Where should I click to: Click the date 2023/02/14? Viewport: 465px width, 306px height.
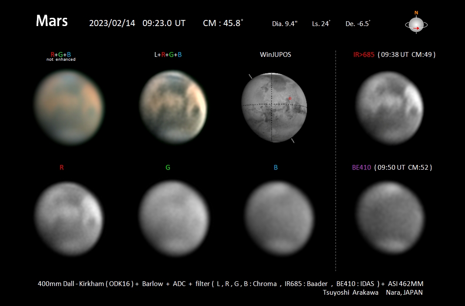(x=112, y=23)
